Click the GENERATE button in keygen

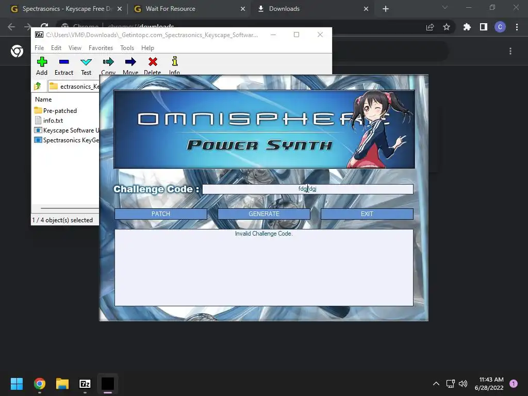264,214
